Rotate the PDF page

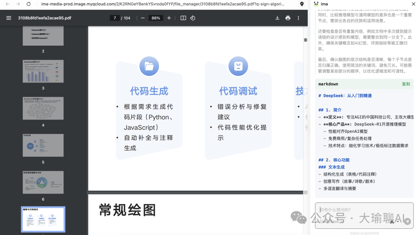click(x=192, y=17)
